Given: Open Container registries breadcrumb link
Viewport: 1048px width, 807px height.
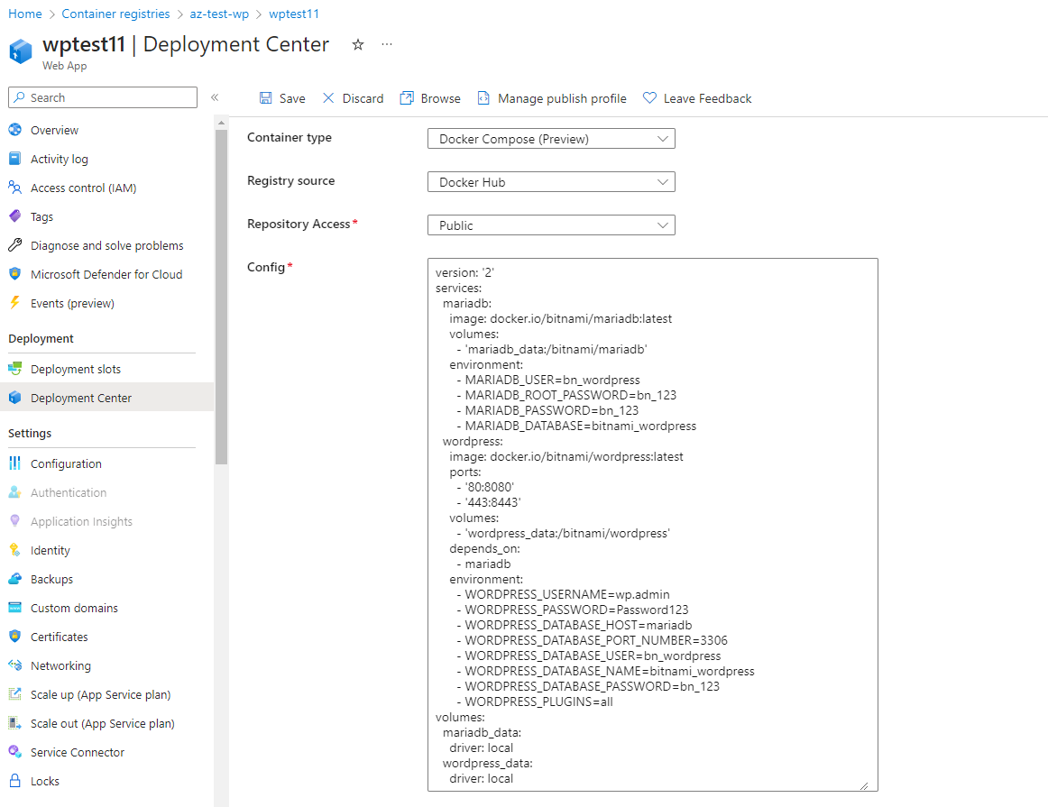Looking at the screenshot, I should [x=115, y=14].
